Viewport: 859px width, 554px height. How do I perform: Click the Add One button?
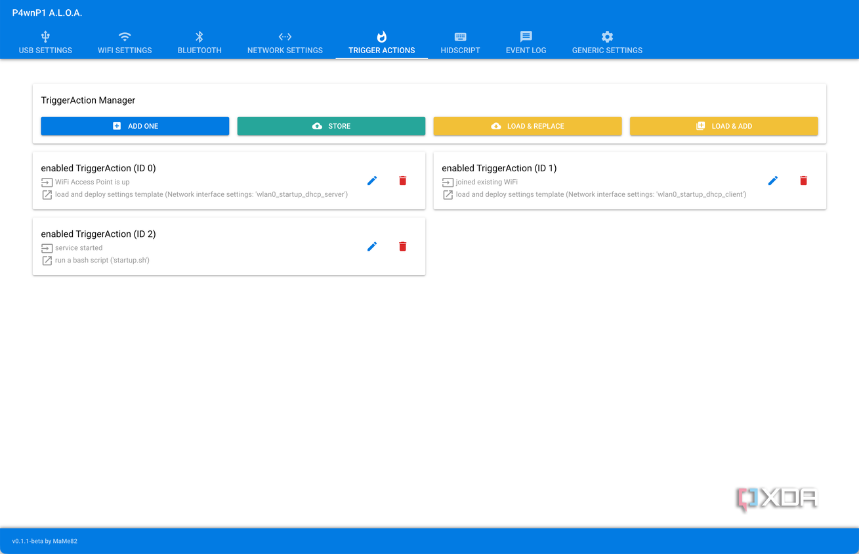[135, 126]
